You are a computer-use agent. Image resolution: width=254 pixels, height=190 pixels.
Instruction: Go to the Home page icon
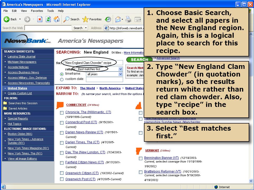click(x=57, y=19)
